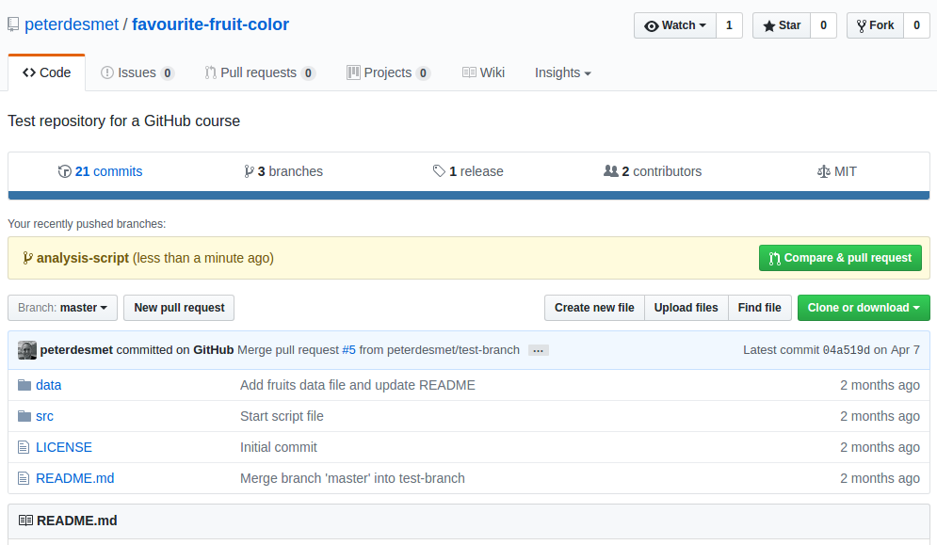The image size is (937, 545).
Task: Click the clock icon next to 21 commits
Action: coord(65,170)
